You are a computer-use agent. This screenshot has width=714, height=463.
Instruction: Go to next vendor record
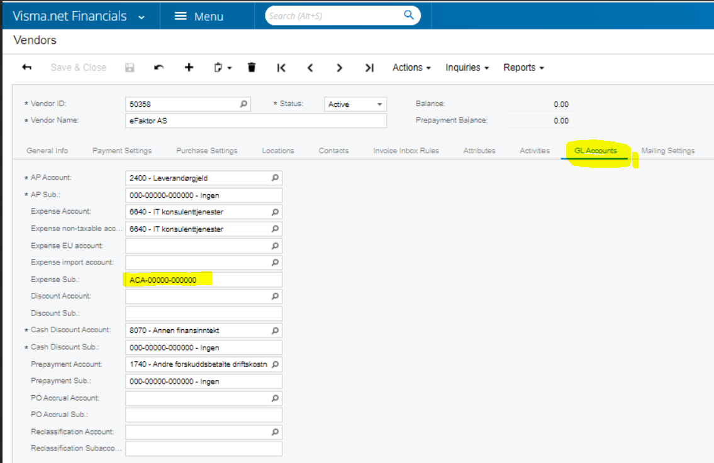(340, 68)
